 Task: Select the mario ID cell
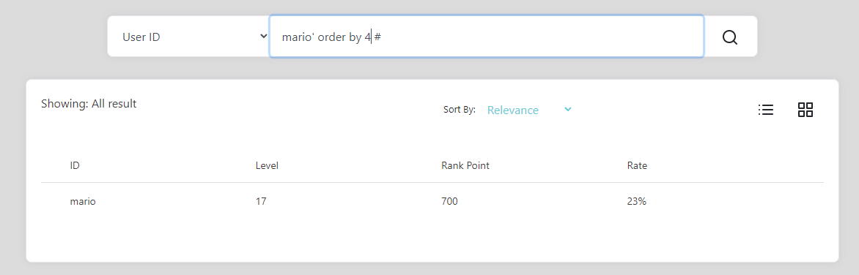[x=83, y=201]
